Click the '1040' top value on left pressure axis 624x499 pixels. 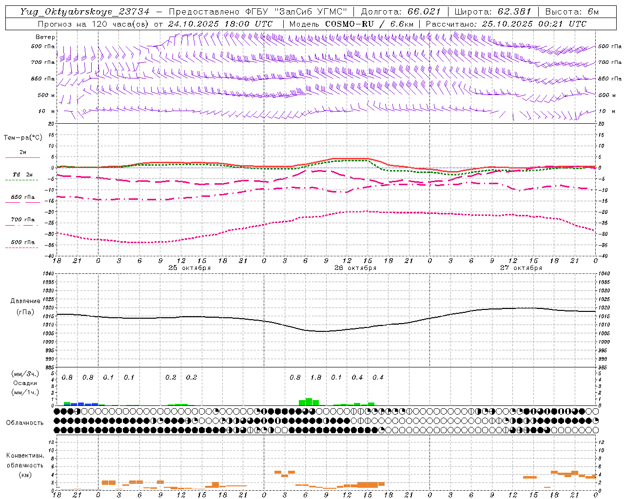[x=49, y=273]
